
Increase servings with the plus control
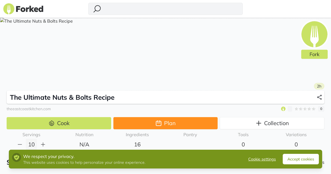pyautogui.click(x=43, y=144)
